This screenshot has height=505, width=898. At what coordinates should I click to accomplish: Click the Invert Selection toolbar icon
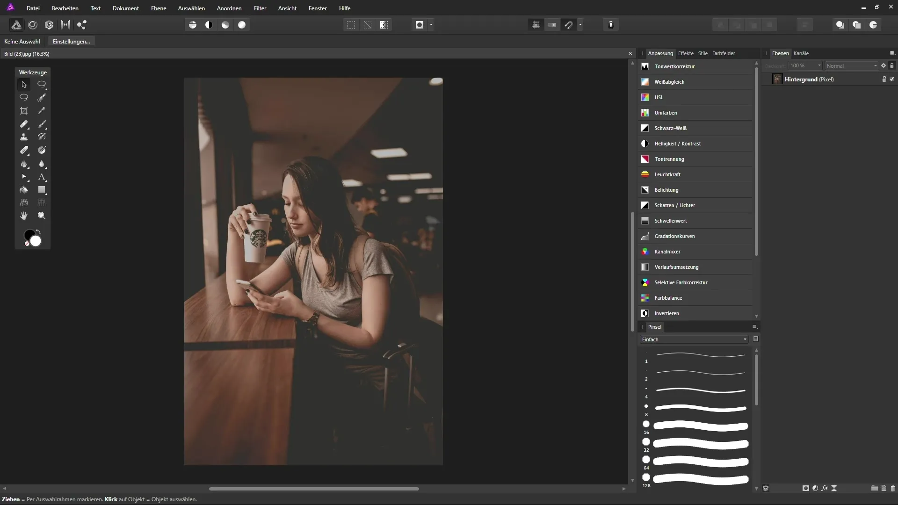tap(384, 25)
